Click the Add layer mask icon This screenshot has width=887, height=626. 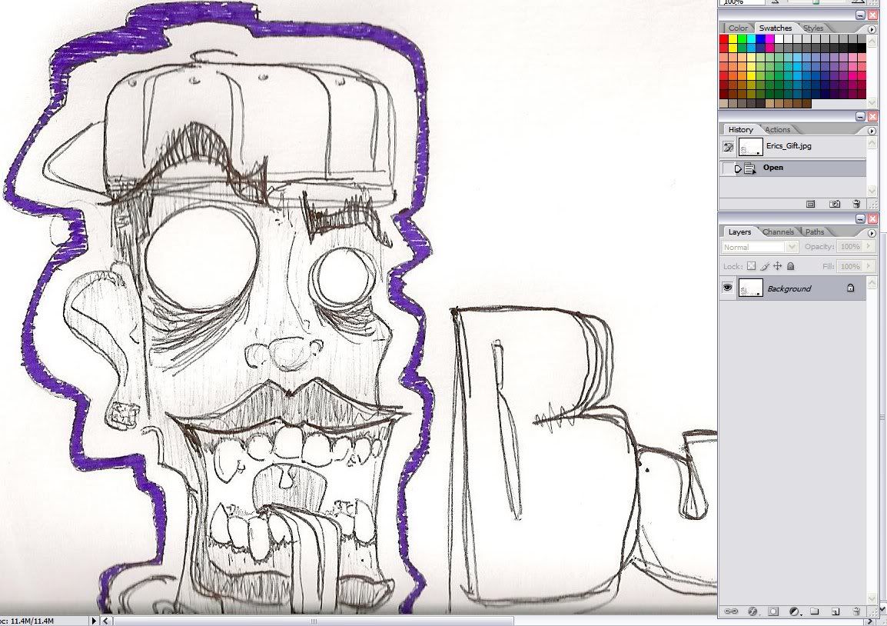tap(773, 611)
